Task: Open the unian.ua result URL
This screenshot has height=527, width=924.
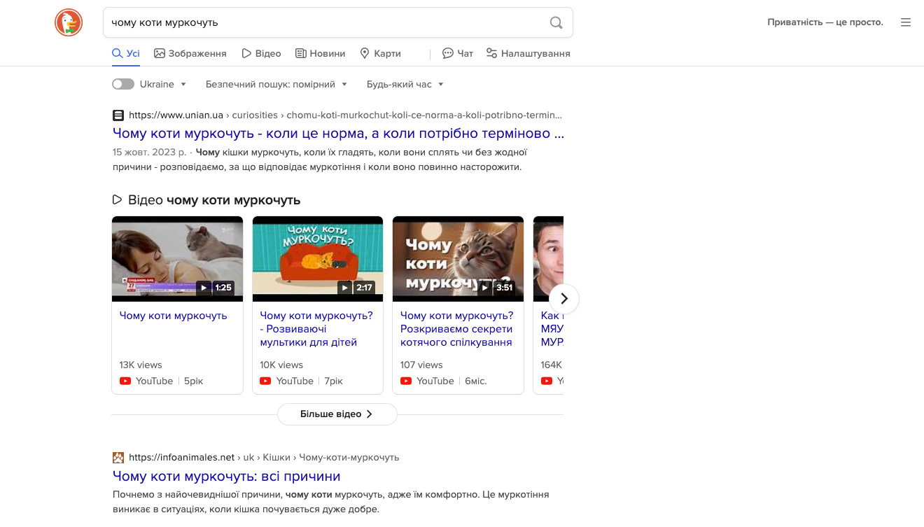Action: pyautogui.click(x=346, y=115)
